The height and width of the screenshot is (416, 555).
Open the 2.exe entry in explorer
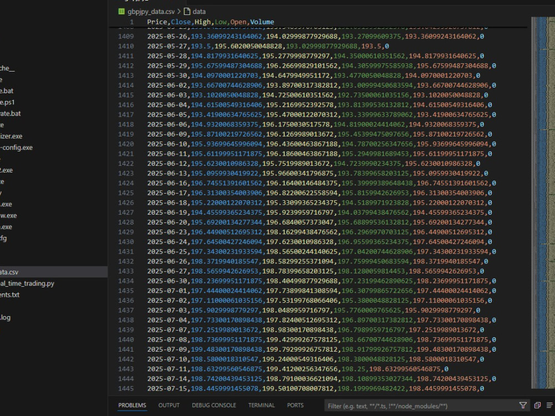coord(6,170)
